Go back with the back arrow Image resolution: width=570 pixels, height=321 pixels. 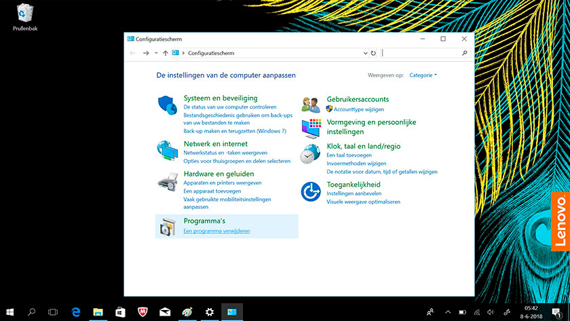[132, 53]
